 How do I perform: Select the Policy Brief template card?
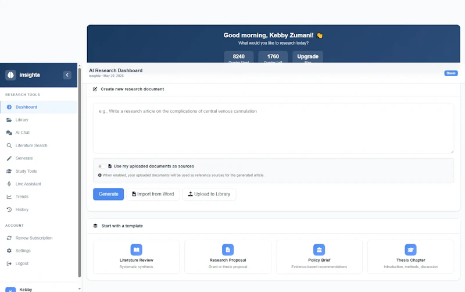click(x=319, y=257)
